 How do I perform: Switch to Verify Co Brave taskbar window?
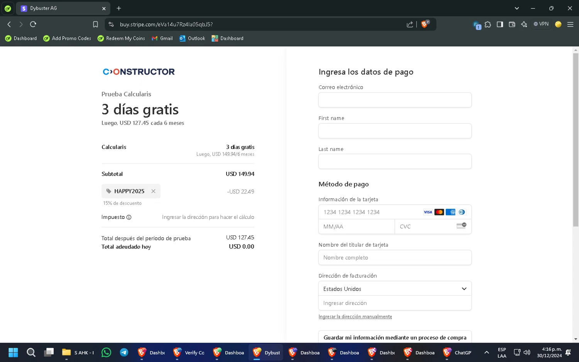pos(189,352)
